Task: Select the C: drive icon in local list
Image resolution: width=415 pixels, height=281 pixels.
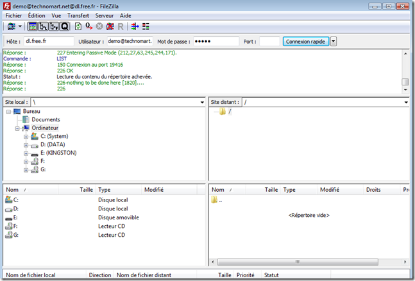Action: pos(9,200)
